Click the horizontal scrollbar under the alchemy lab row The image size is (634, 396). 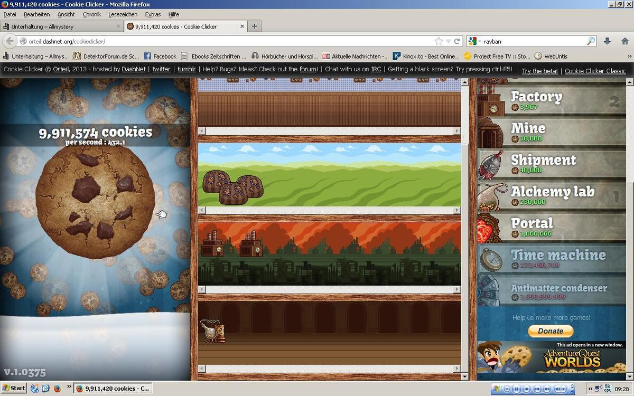pyautogui.click(x=329, y=369)
